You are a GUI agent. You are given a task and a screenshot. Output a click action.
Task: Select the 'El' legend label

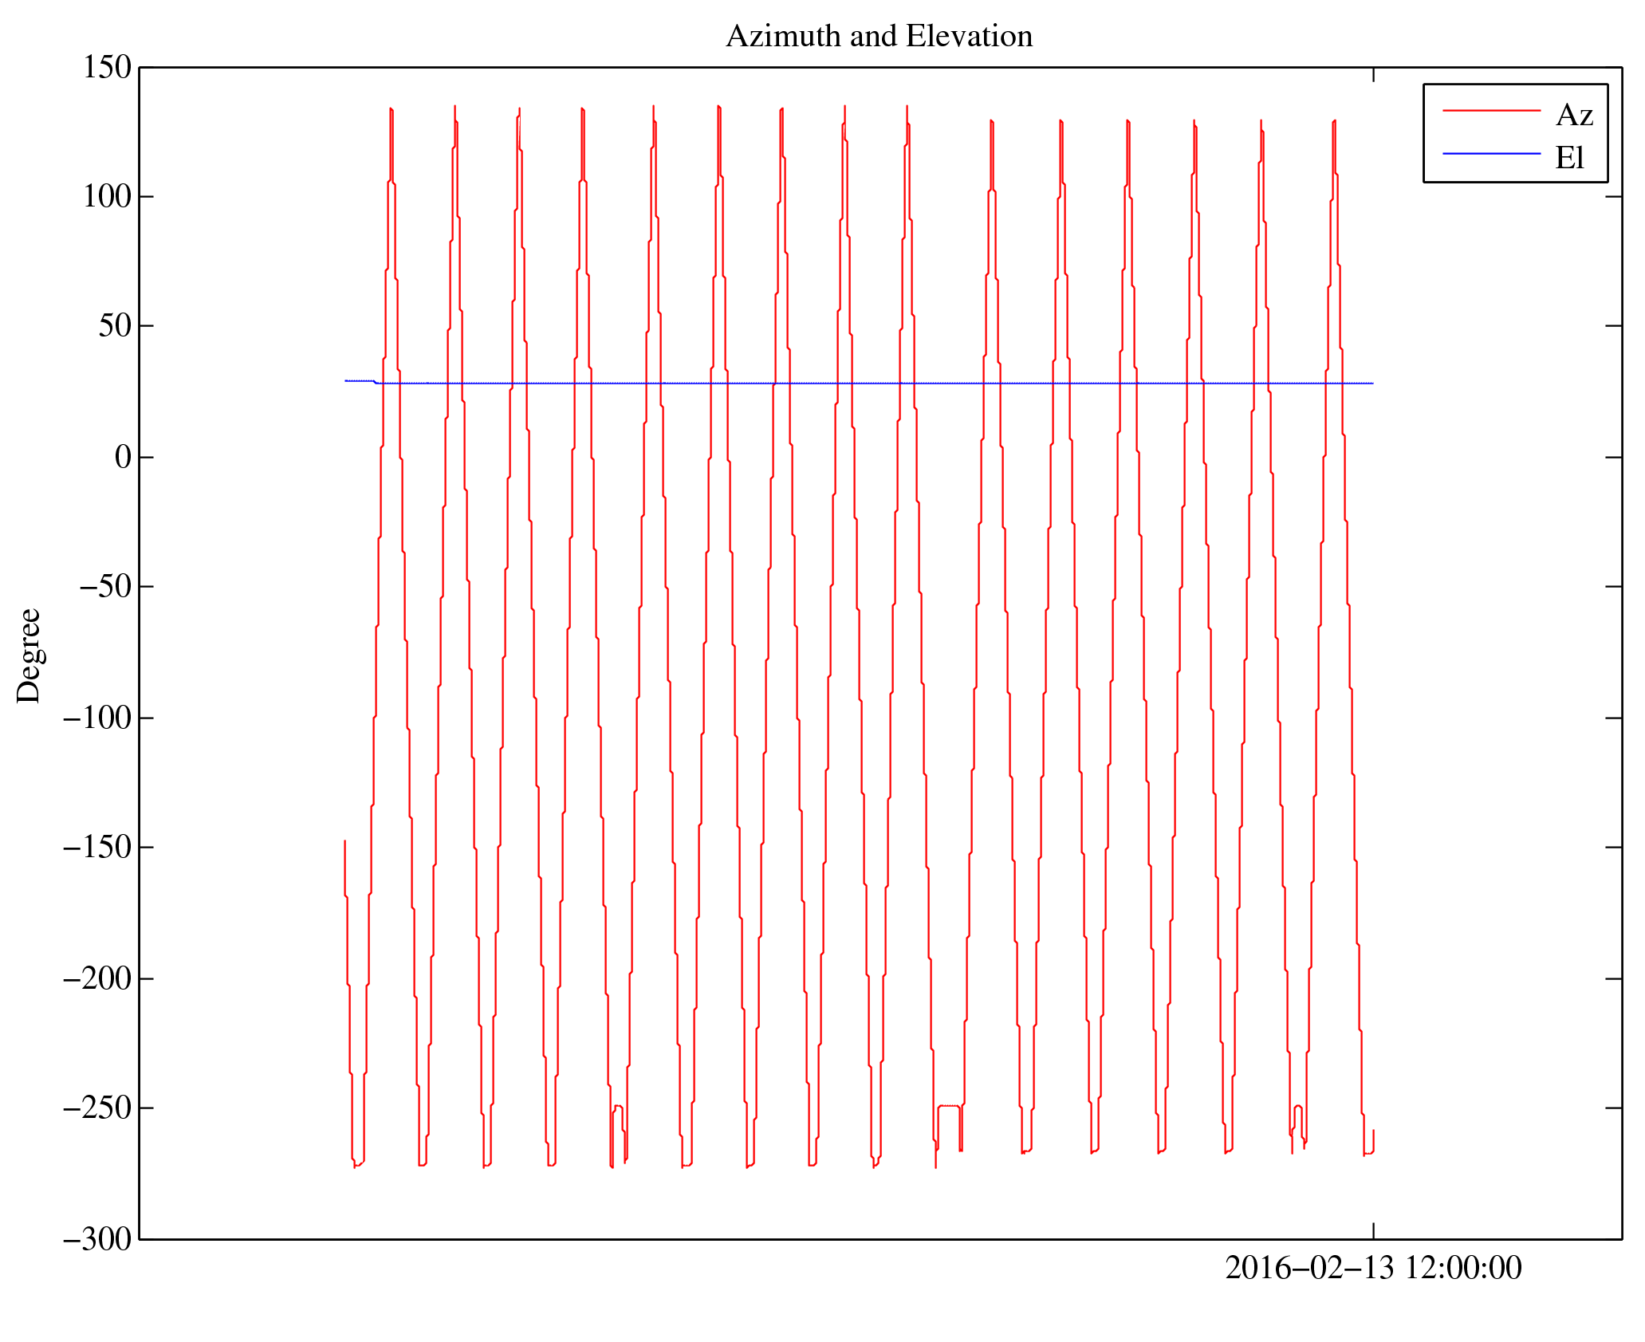coord(1568,158)
